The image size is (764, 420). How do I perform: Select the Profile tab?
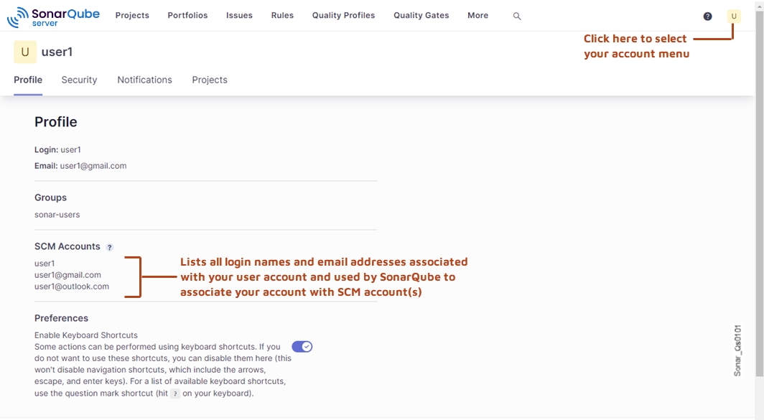point(28,80)
